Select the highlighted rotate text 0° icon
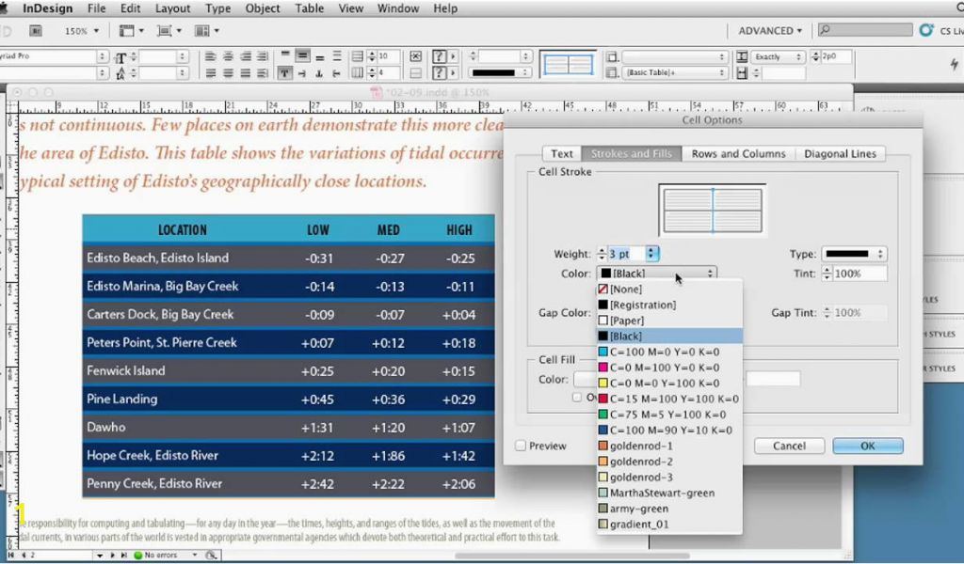 (284, 73)
